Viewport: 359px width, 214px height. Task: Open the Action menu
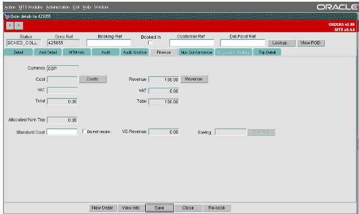pyautogui.click(x=10, y=7)
